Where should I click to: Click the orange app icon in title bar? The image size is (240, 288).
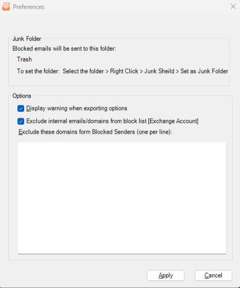(x=6, y=6)
